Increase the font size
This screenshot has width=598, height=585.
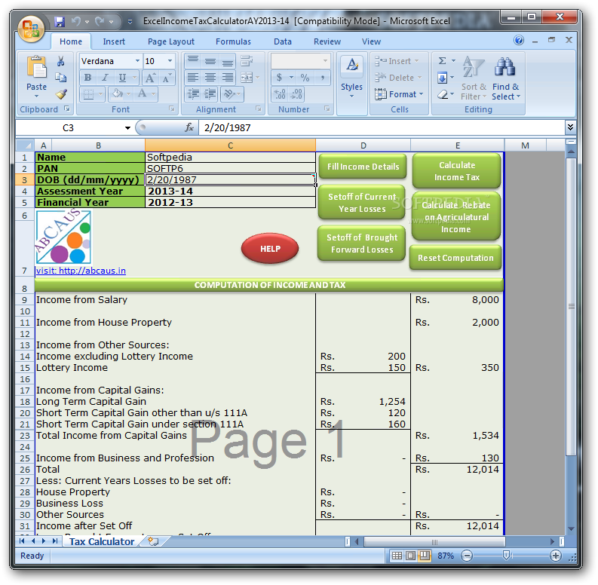(x=150, y=78)
